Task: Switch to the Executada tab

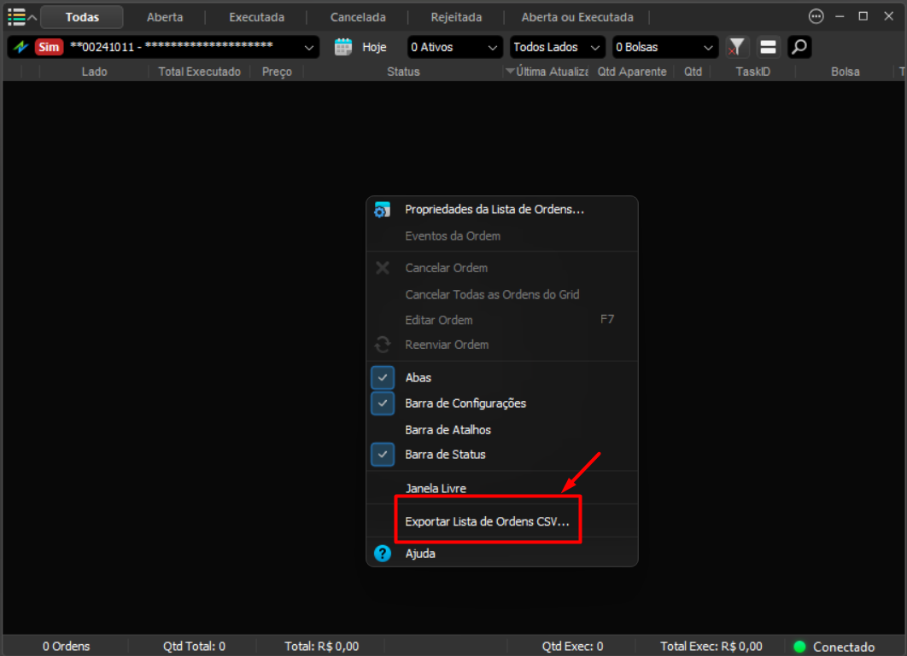Action: click(256, 17)
